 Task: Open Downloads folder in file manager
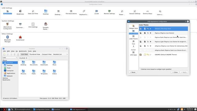pyautogui.click(x=44, y=63)
